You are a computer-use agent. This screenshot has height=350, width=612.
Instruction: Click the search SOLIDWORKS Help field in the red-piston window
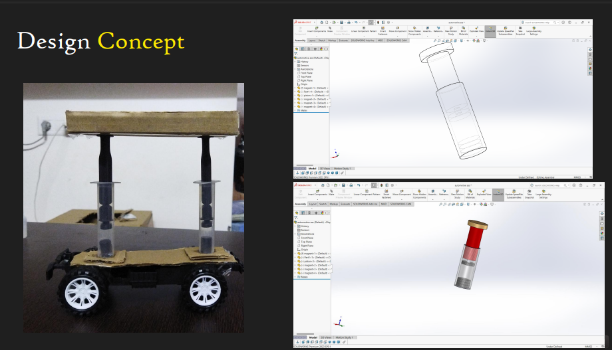click(x=549, y=185)
